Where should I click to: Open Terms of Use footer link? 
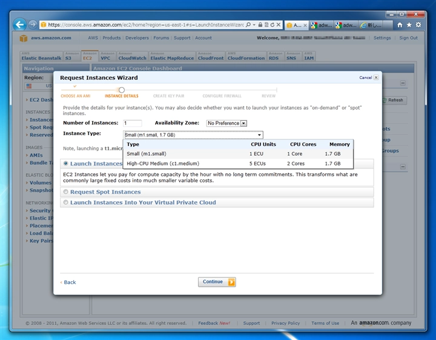pos(325,323)
